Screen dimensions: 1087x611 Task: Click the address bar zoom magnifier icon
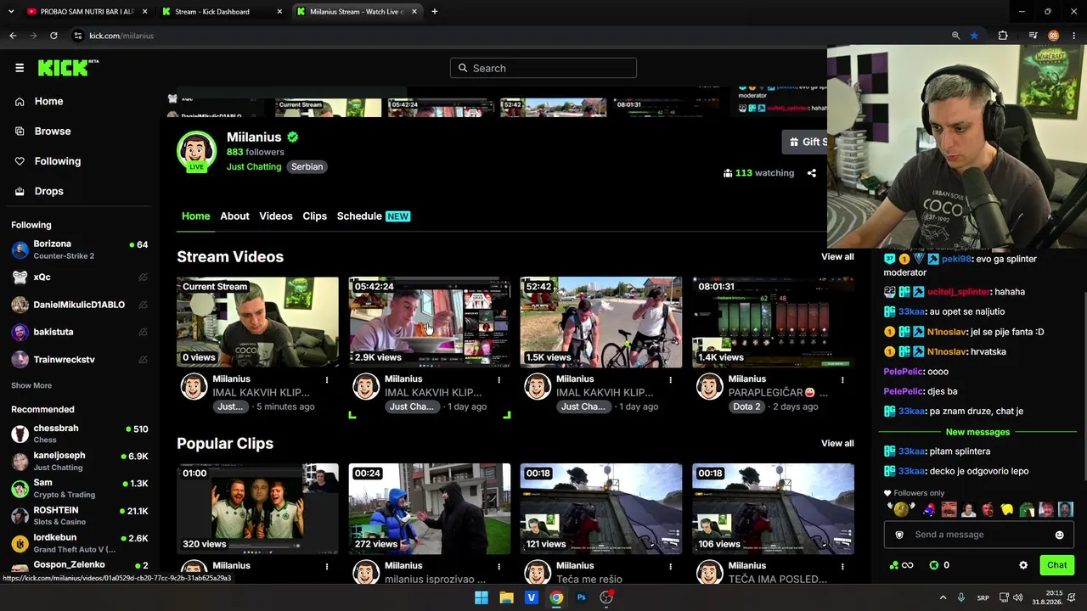click(955, 36)
